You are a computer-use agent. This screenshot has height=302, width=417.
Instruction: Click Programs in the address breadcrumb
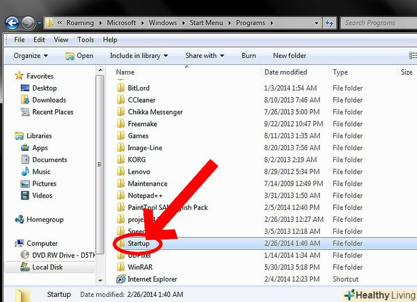[x=250, y=23]
